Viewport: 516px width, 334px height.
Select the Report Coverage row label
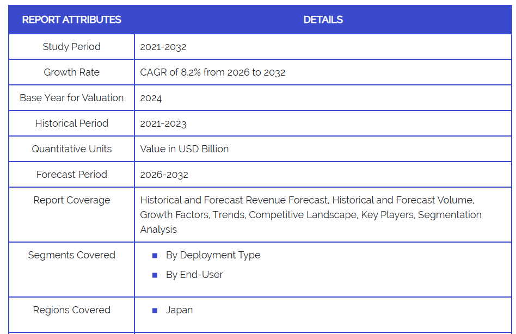pos(71,200)
